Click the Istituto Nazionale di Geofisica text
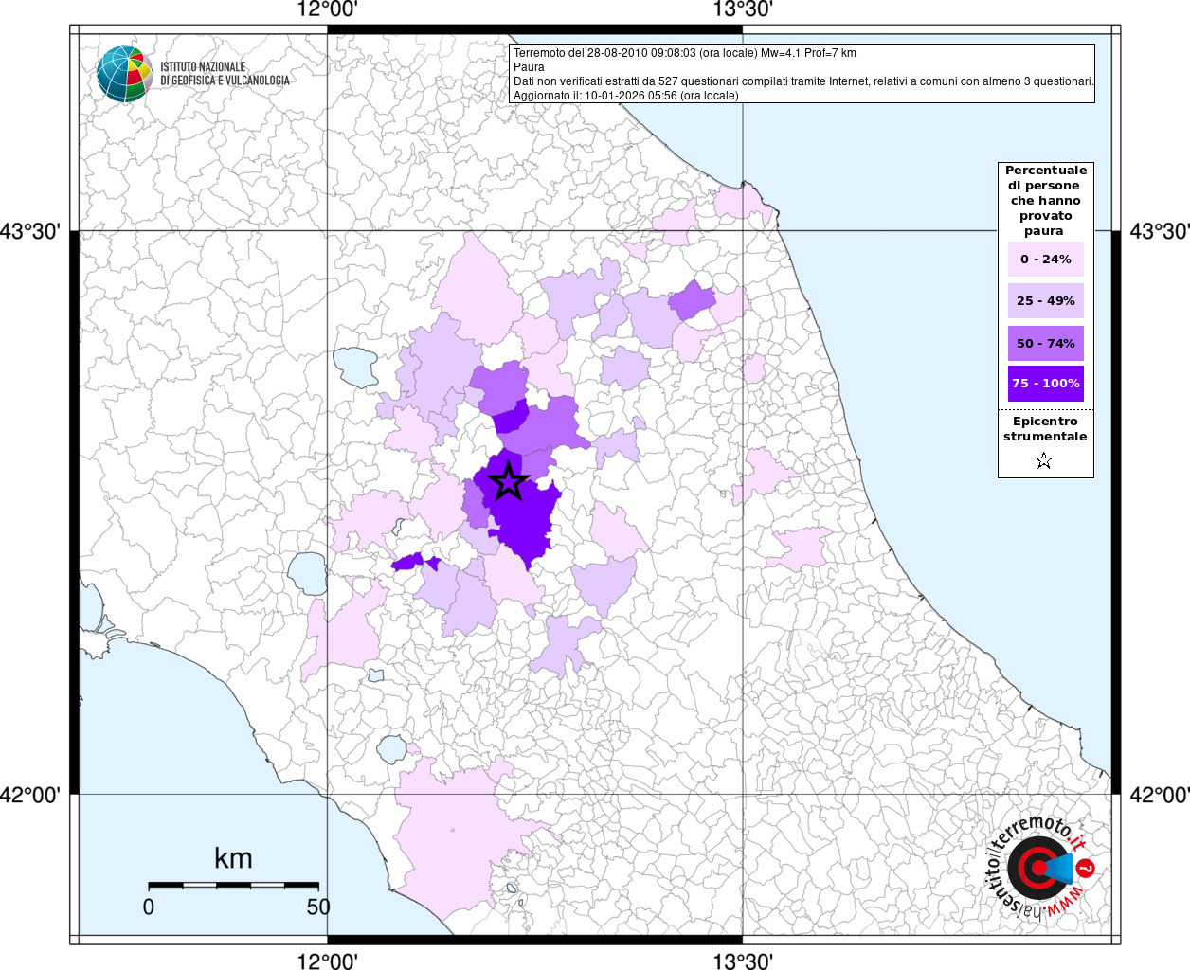Image resolution: width=1190 pixels, height=970 pixels. click(x=225, y=74)
